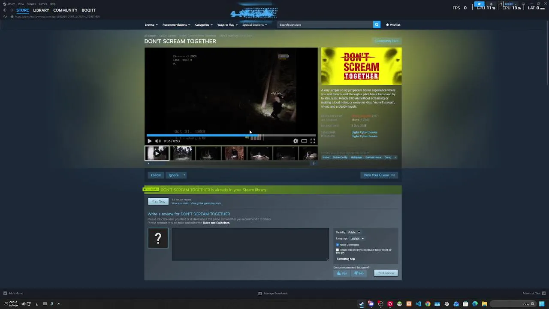Viewport: 549px width, 309px height.
Task: Open the Ignore options dropdown arrow
Action: pyautogui.click(x=184, y=175)
